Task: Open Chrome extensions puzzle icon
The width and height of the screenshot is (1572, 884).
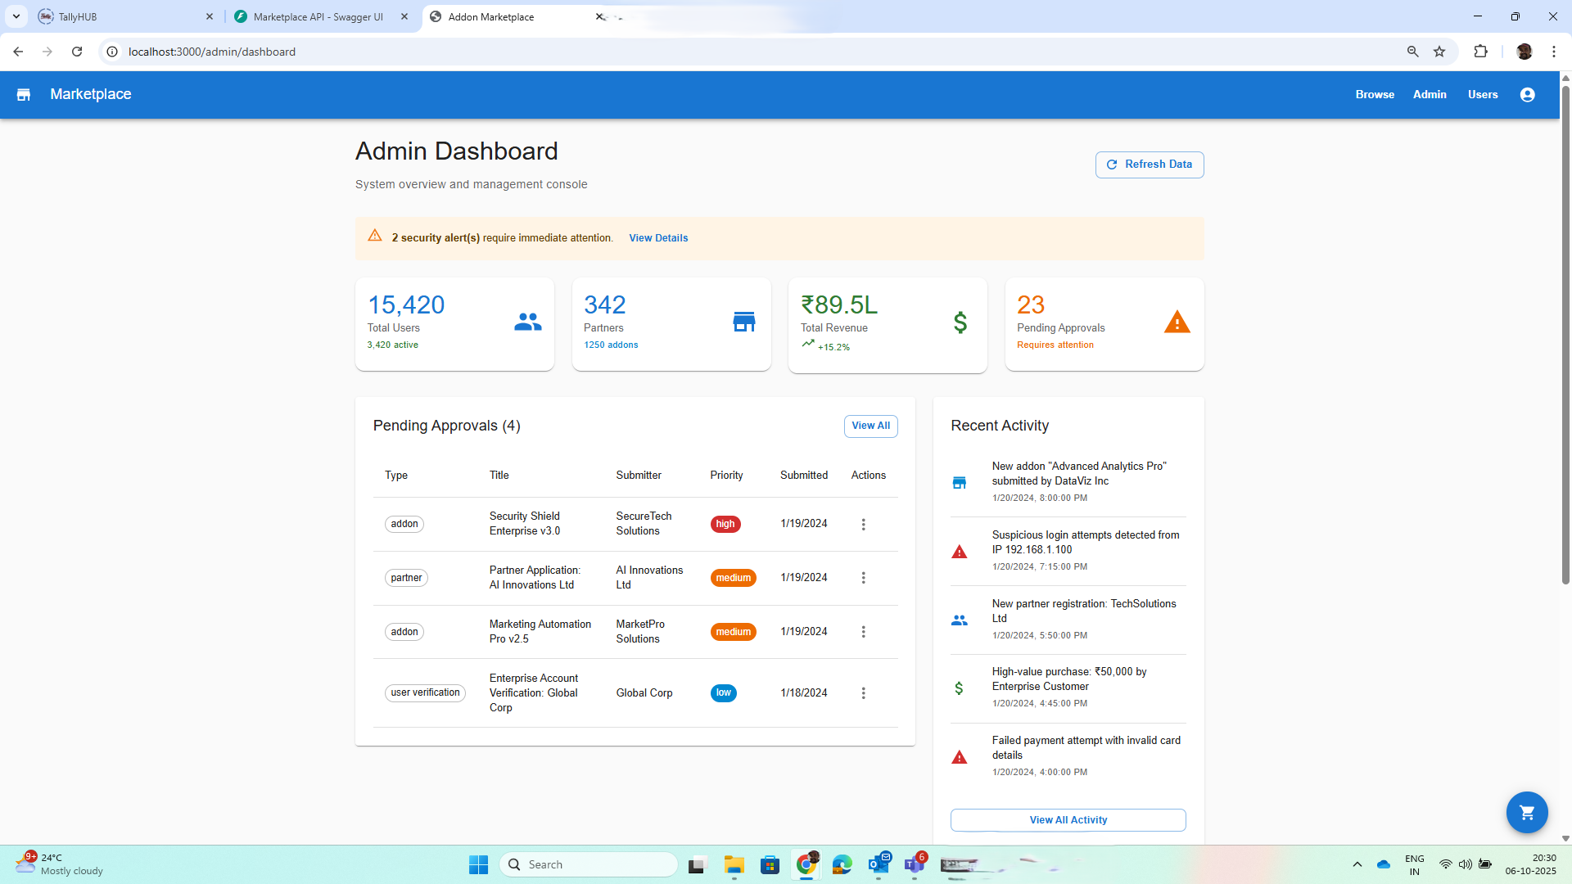Action: tap(1480, 52)
